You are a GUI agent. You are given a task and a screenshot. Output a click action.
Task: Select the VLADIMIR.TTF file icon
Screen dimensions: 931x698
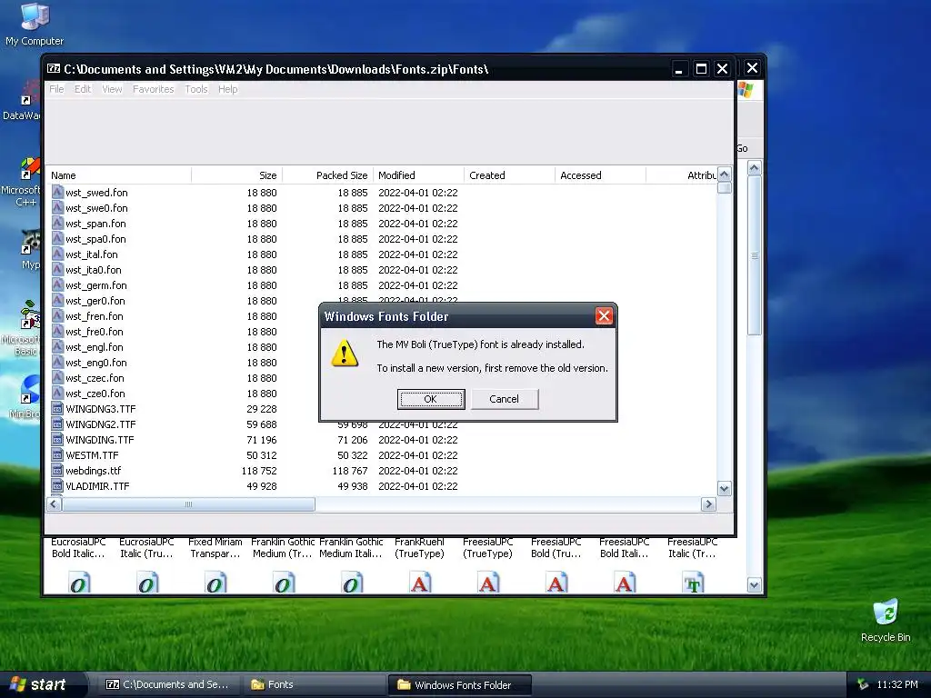(57, 485)
